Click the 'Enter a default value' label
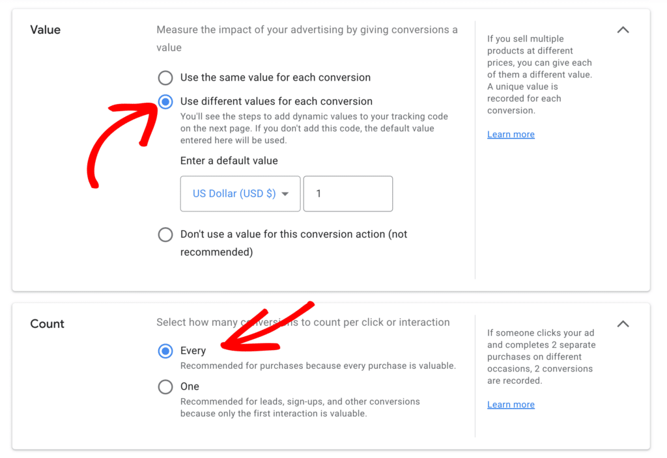This screenshot has width=667, height=458. click(229, 161)
